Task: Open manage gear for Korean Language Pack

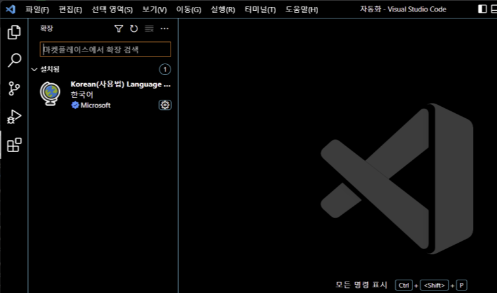Action: tap(165, 105)
